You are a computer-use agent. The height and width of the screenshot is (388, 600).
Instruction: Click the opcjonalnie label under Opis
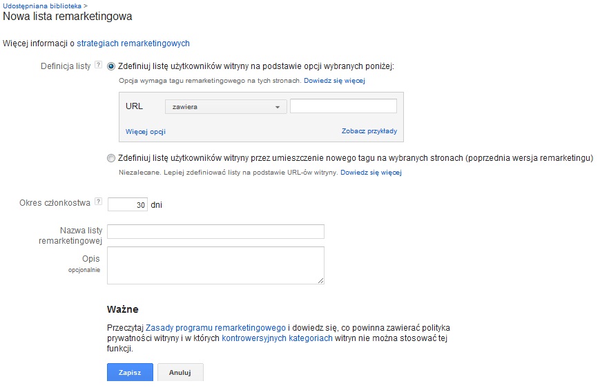click(84, 270)
